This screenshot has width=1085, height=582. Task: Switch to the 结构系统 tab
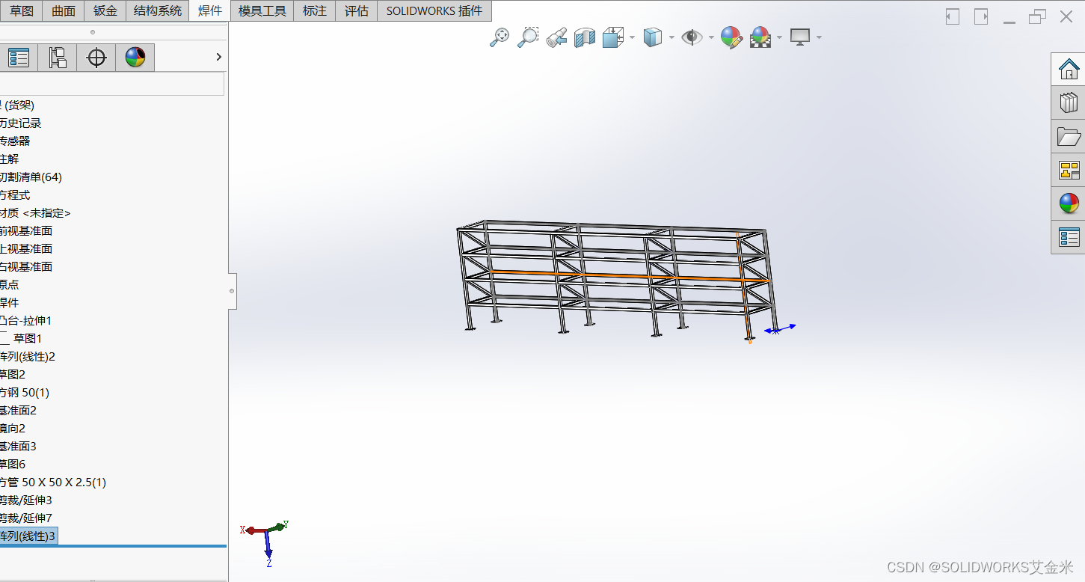(x=158, y=11)
